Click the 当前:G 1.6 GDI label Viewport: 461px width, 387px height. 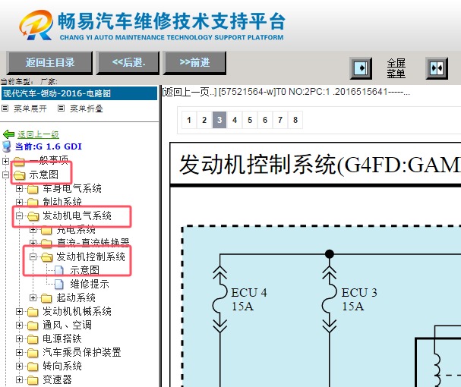pos(48,146)
